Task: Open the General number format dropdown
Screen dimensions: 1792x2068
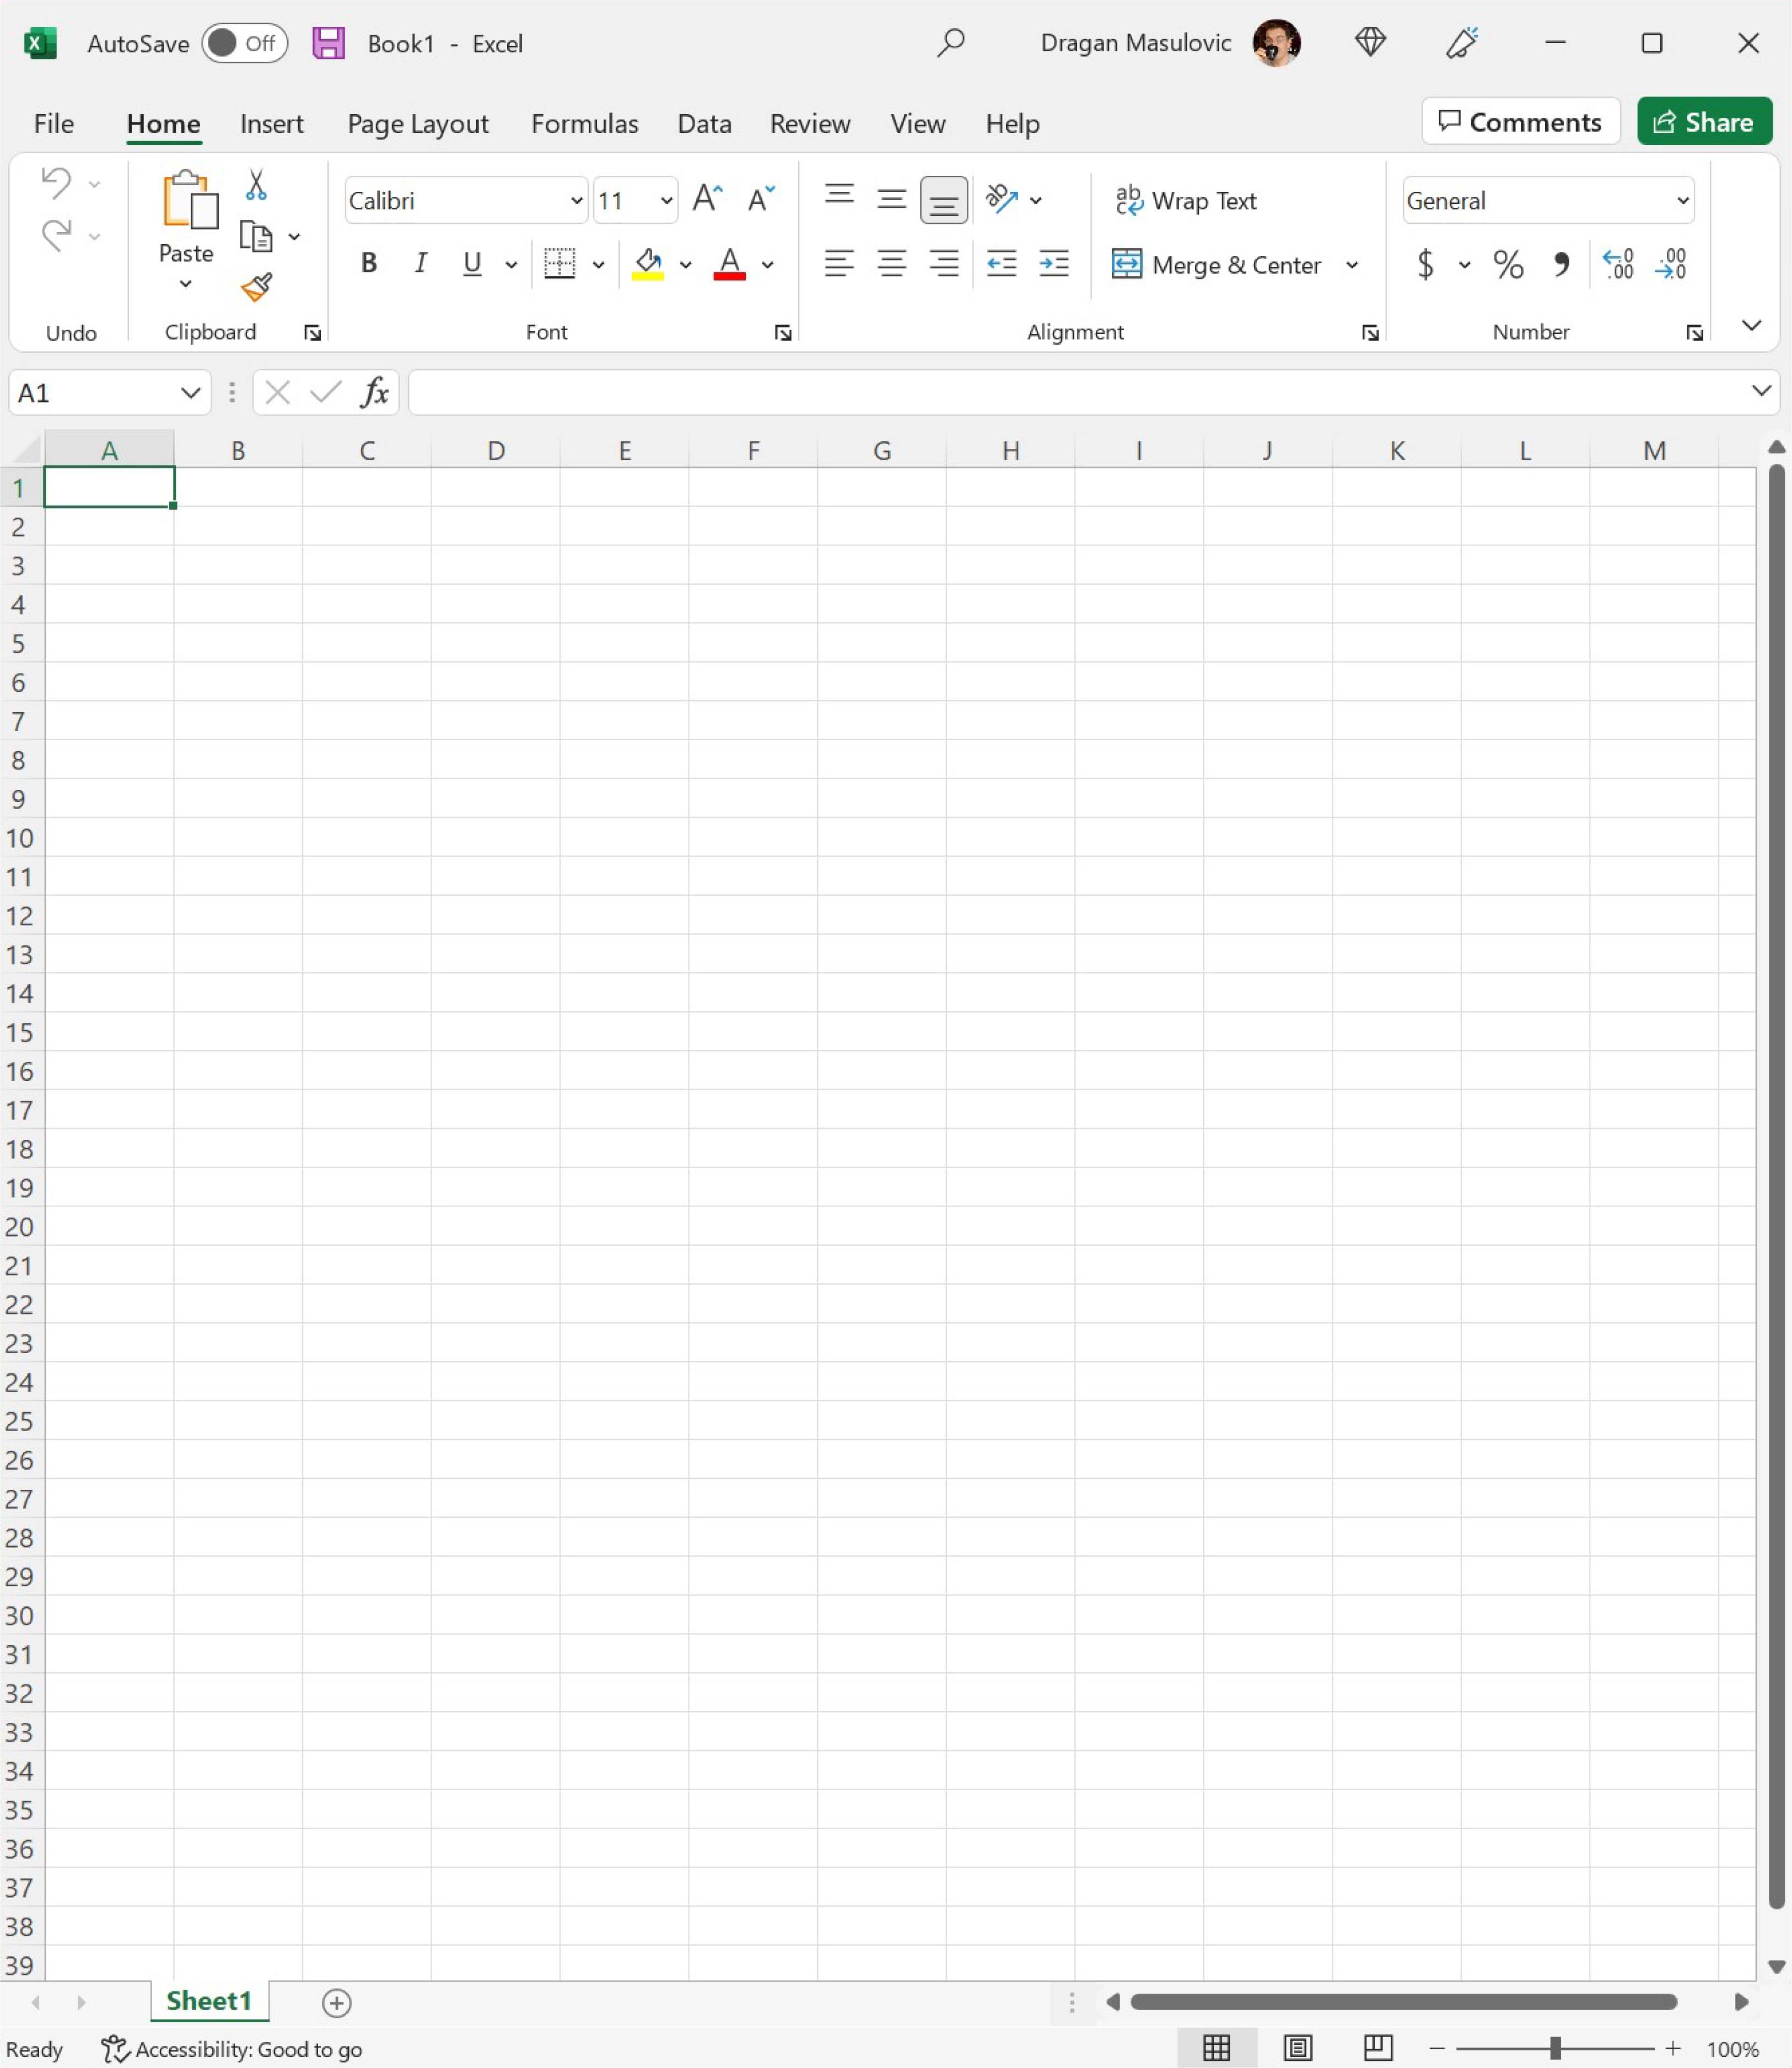Action: pos(1682,201)
